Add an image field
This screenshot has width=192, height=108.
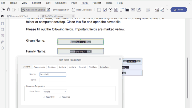point(133,10)
